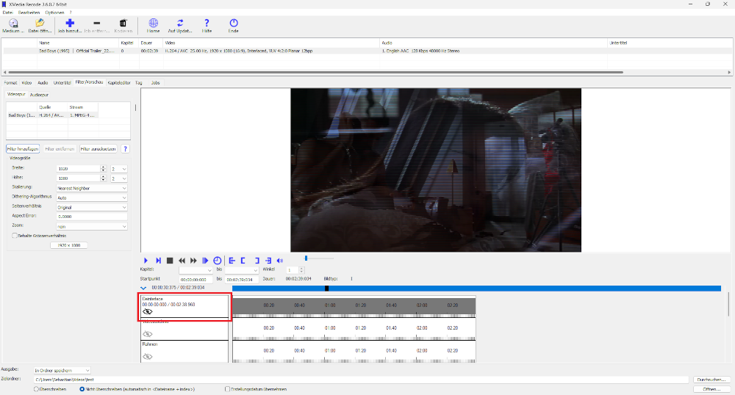Image resolution: width=735 pixels, height=395 pixels.
Task: Open the Ausgabe In Ordner speichern dropdown
Action: [62, 370]
